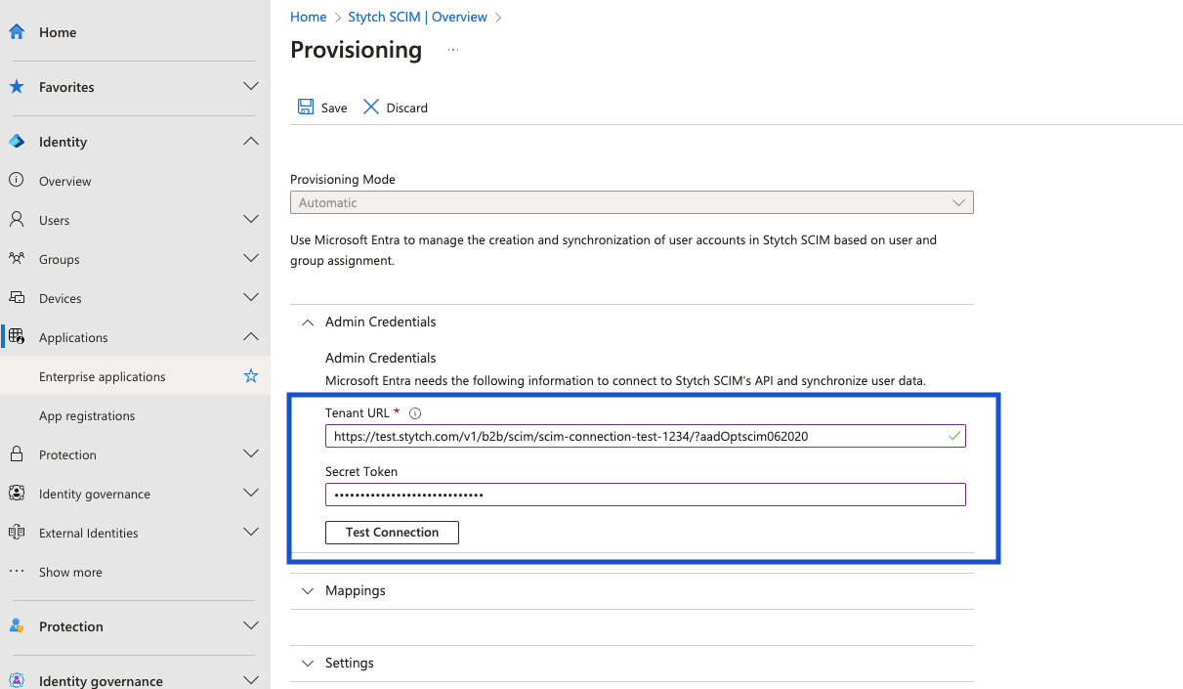Click the Home icon in the sidebar
Screen dimensions: 1183x689
(16, 30)
